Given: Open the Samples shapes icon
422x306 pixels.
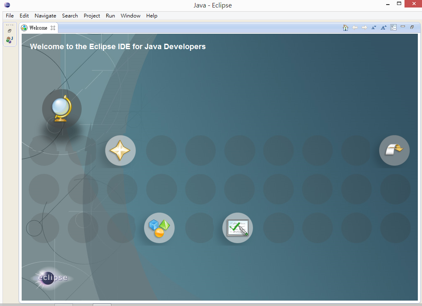Looking at the screenshot, I should coord(159,228).
